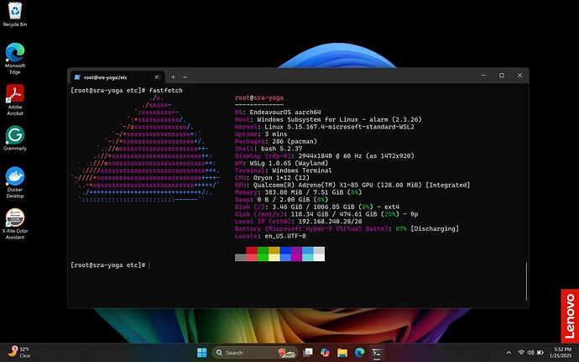Open the weather widget showing 32°F
Screen dimensions: 579x362
(19, 352)
